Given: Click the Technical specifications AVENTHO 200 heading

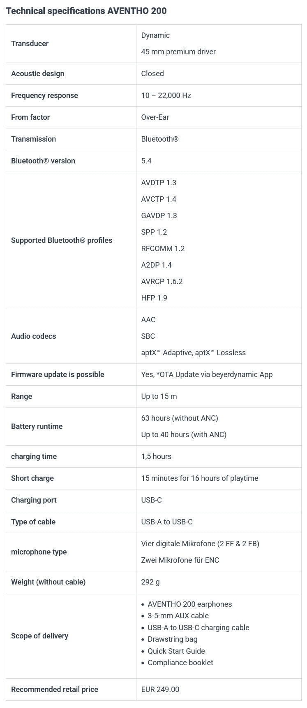Looking at the screenshot, I should pyautogui.click(x=86, y=11).
